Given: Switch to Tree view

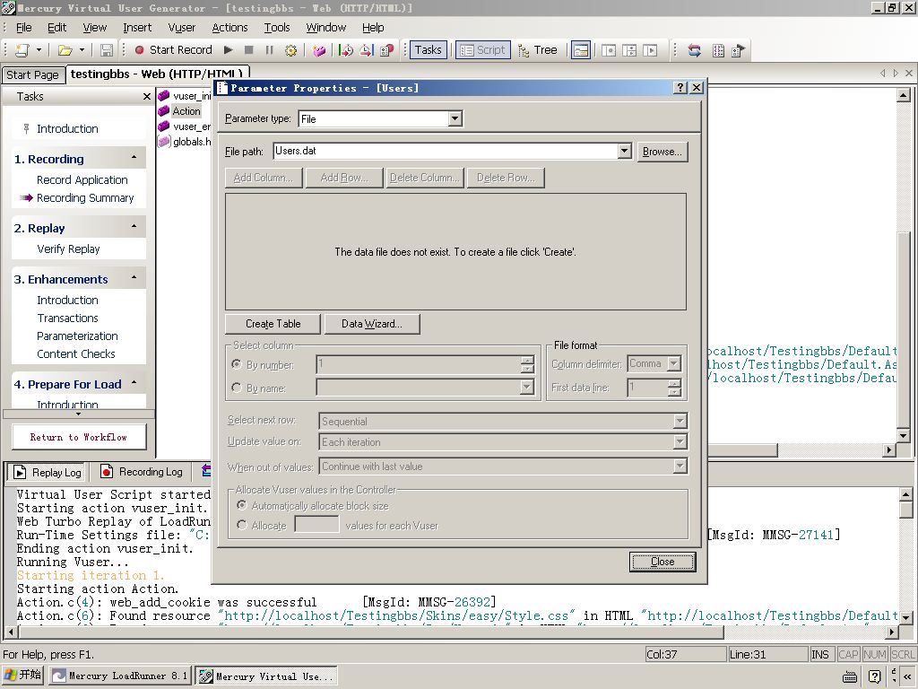Looking at the screenshot, I should click(x=538, y=50).
